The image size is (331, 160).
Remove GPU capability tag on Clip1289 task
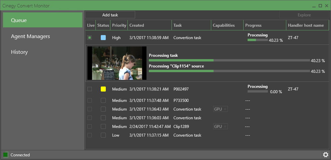pyautogui.click(x=225, y=126)
